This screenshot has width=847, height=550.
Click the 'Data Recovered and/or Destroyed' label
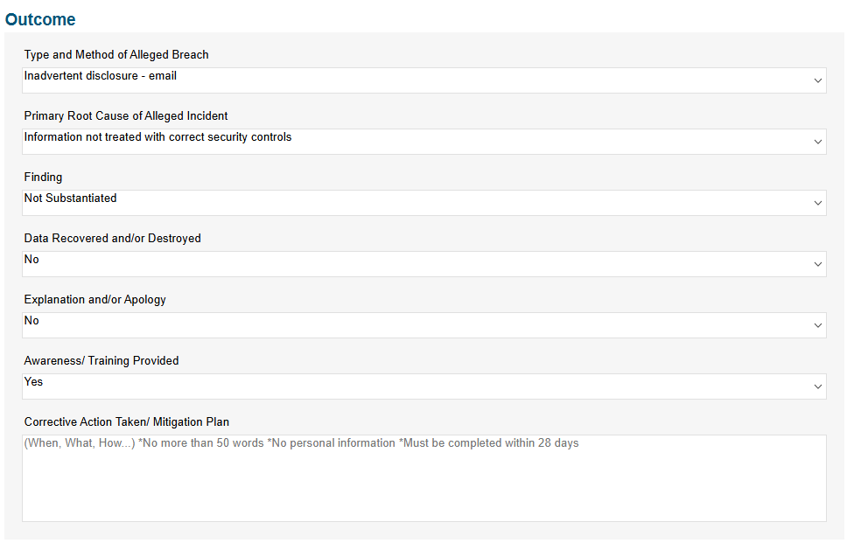(x=112, y=238)
